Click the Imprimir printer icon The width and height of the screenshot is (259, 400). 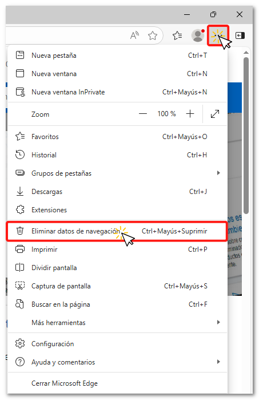[20, 249]
